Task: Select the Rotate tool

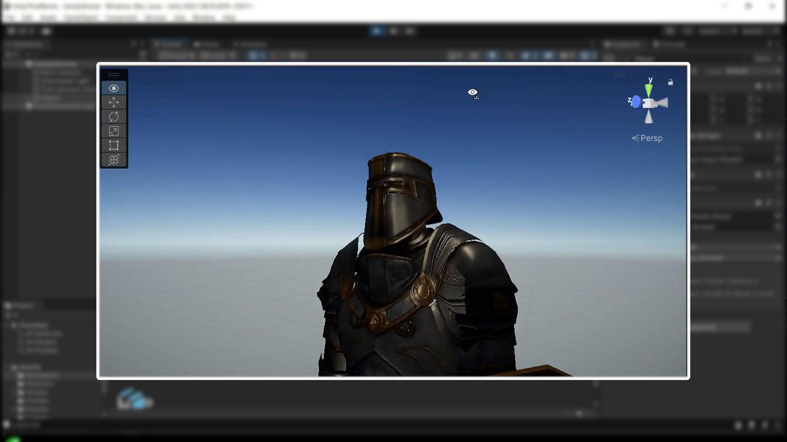Action: pos(114,117)
